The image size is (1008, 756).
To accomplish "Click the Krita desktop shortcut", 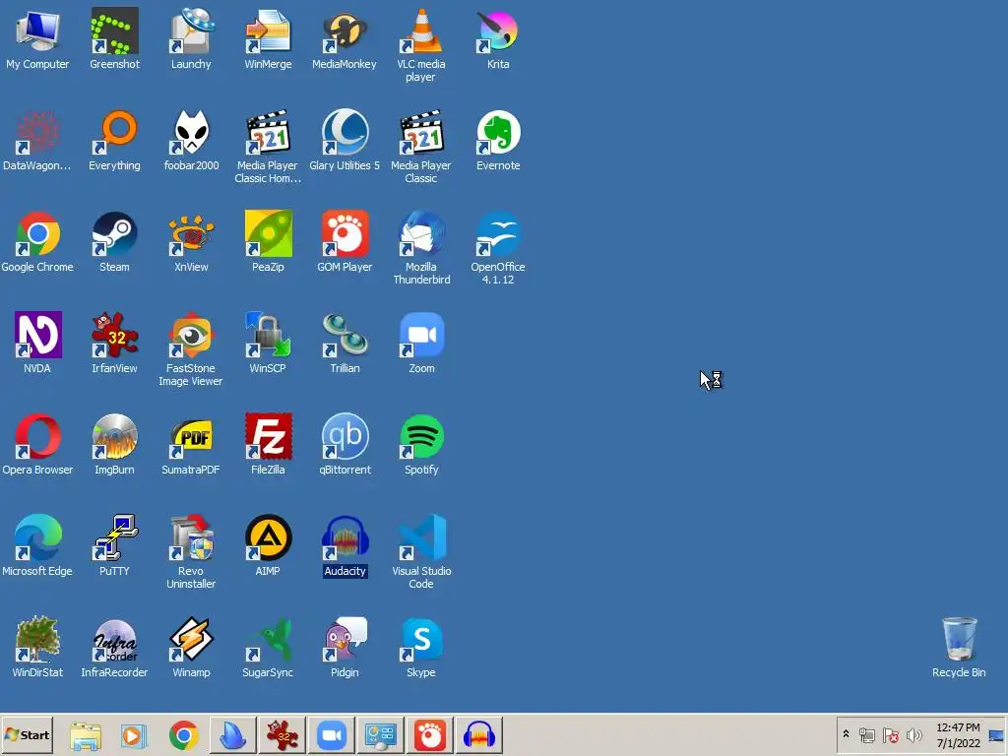I will [x=498, y=38].
